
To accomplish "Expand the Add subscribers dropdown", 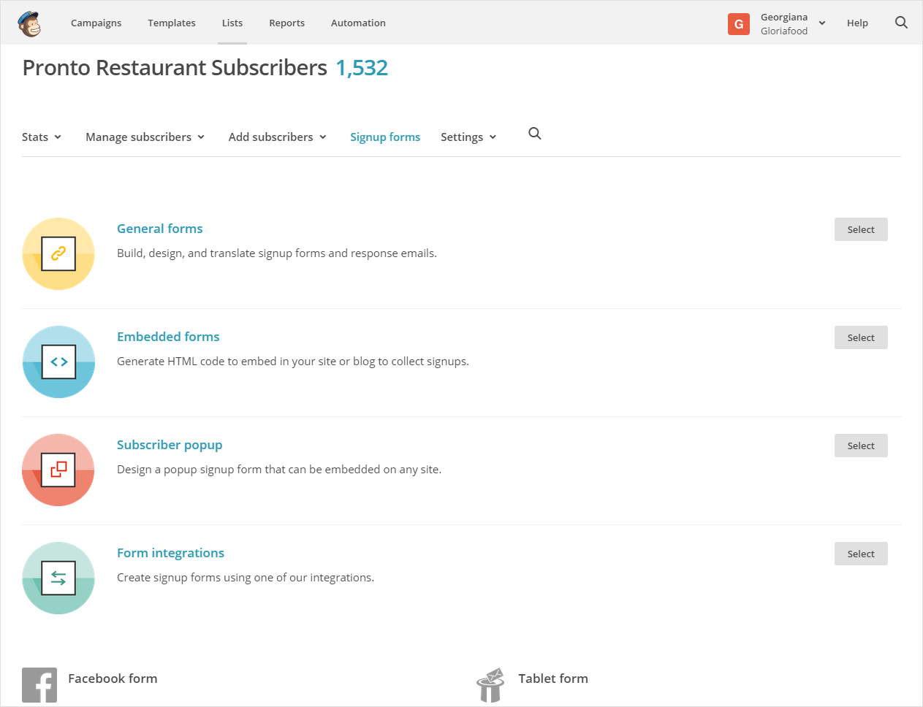I will click(x=277, y=137).
